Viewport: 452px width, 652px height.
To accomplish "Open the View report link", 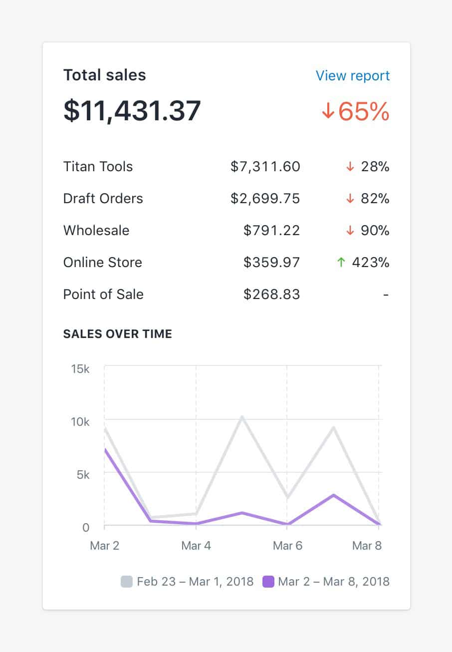I will 352,76.
